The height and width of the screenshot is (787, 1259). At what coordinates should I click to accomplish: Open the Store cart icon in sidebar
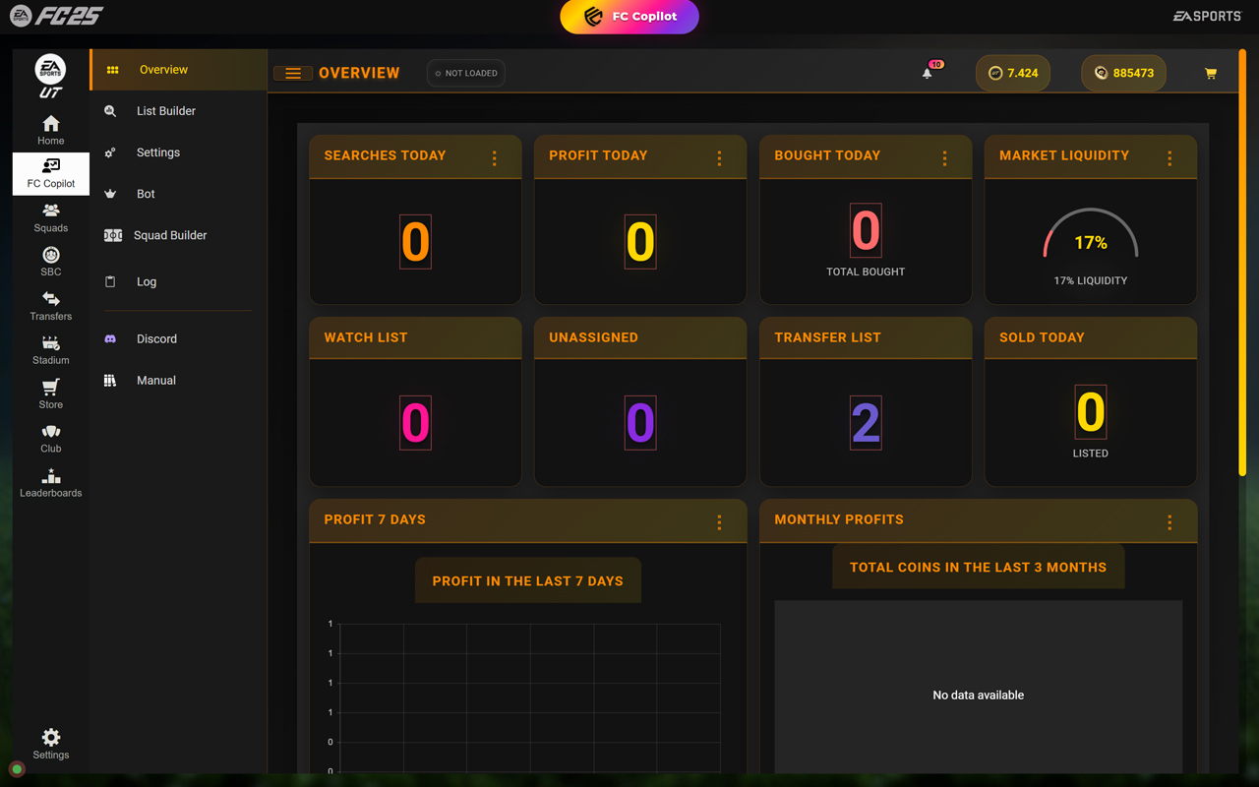click(x=51, y=388)
